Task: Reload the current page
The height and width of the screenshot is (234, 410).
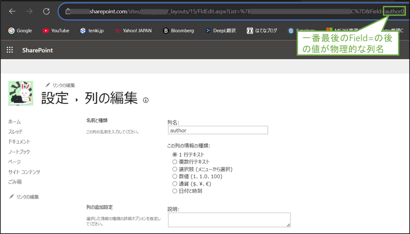Action: pyautogui.click(x=46, y=11)
